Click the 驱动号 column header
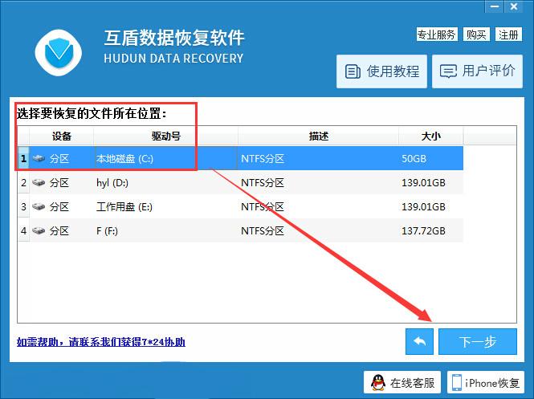 (x=166, y=136)
